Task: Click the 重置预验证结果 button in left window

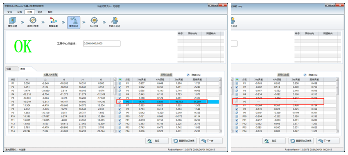Action: (184, 141)
